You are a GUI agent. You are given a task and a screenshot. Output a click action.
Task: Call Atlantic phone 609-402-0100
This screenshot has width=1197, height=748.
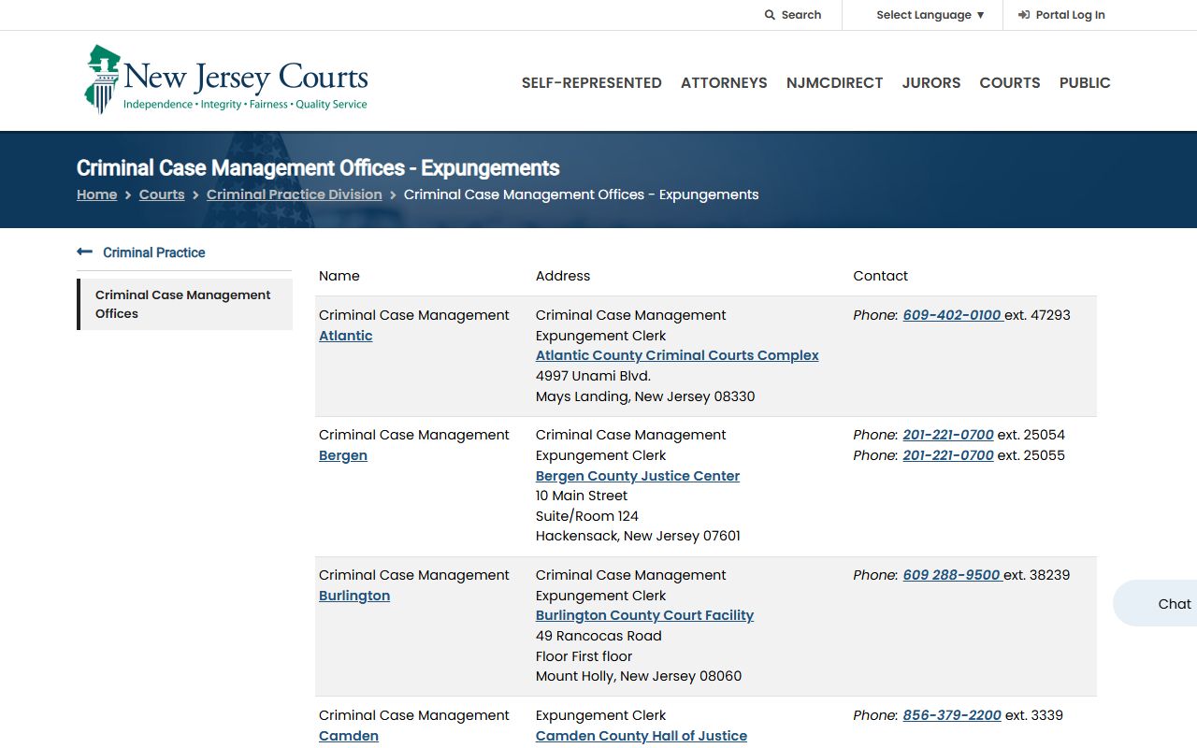click(953, 315)
